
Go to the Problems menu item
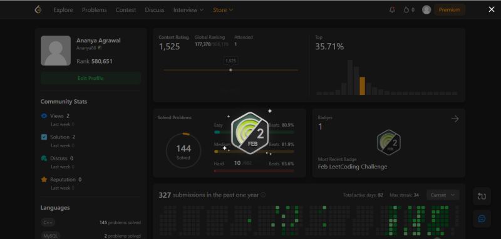click(95, 10)
